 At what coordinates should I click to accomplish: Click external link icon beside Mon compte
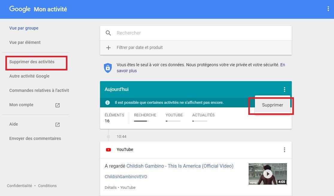[x=58, y=105]
